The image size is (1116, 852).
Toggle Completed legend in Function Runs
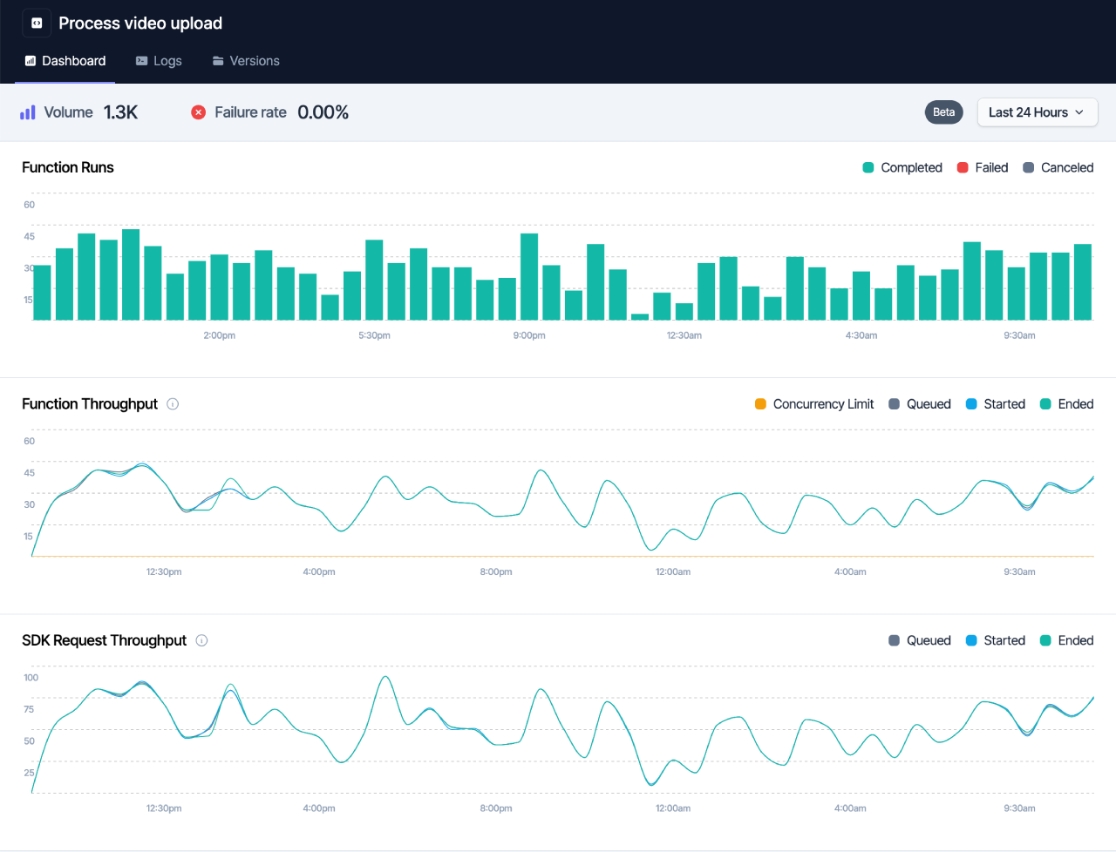point(902,167)
